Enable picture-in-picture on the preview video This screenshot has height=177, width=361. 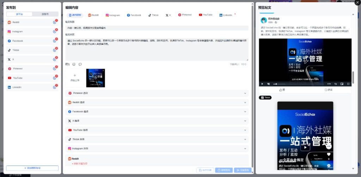tap(342, 84)
